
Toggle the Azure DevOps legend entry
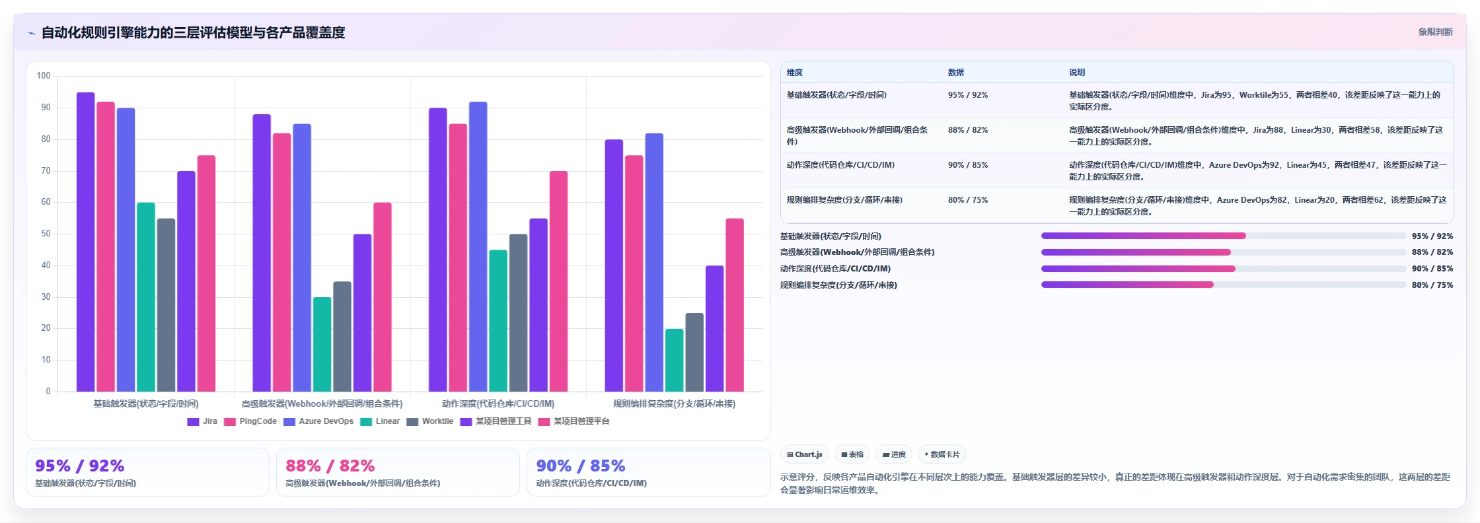[318, 421]
